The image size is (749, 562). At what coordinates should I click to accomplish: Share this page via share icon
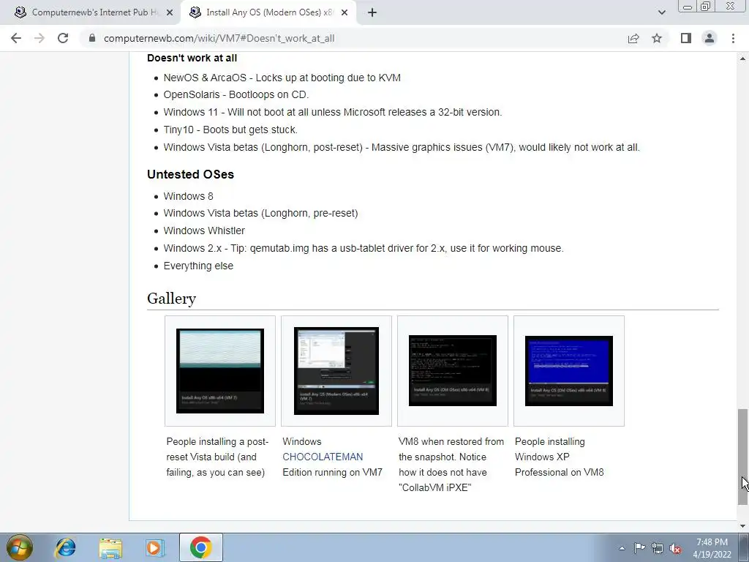click(x=633, y=38)
